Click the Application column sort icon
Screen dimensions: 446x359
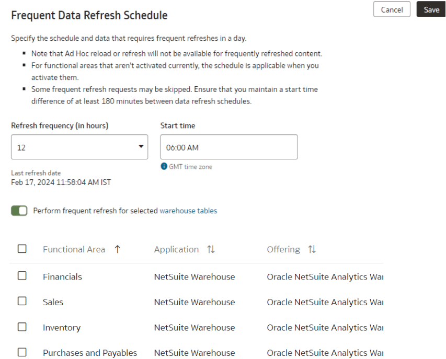[x=211, y=249]
